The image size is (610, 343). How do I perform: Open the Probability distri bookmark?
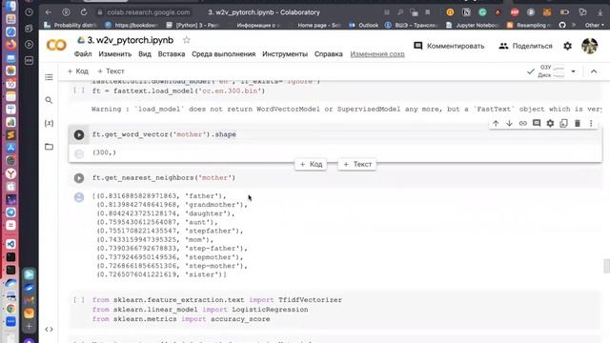tap(71, 26)
